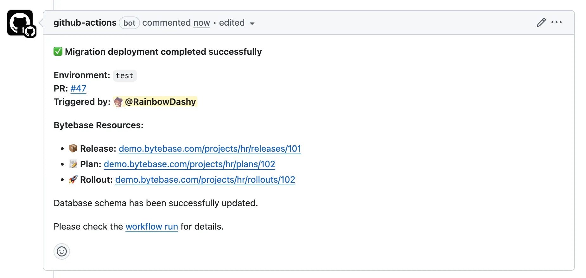Click the memo emoji beside Plan

pyautogui.click(x=73, y=164)
